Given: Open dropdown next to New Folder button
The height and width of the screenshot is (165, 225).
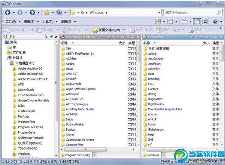Looking at the screenshot, I should pos(124,30).
